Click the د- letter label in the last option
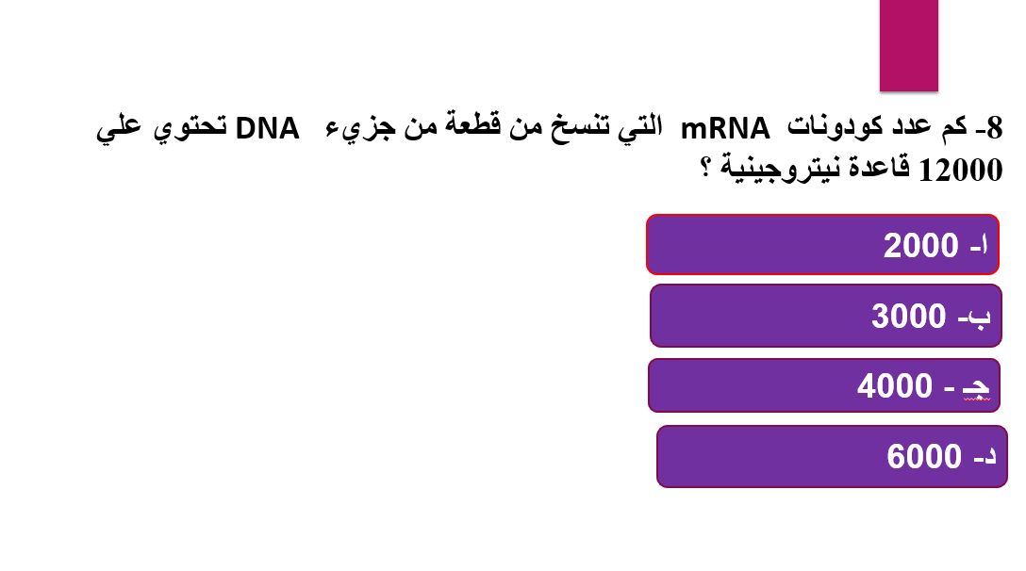 tap(985, 457)
